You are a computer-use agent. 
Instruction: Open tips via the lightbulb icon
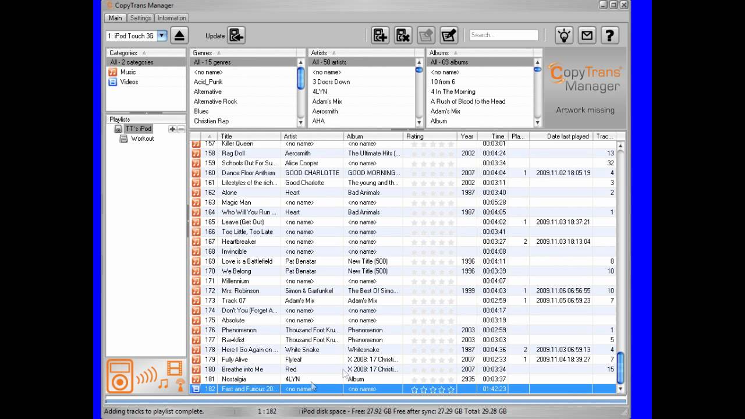pos(563,35)
